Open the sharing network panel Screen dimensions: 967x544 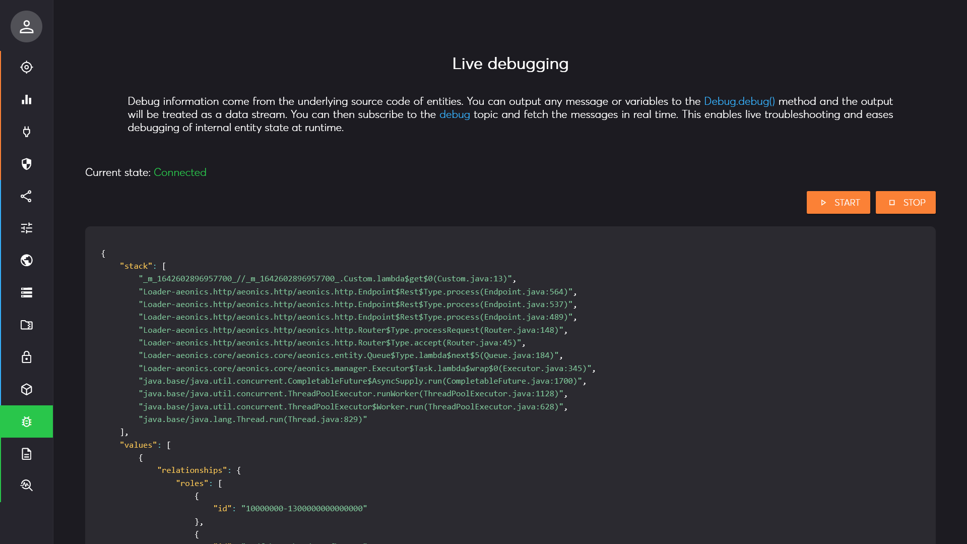(26, 196)
